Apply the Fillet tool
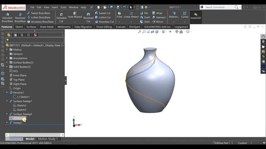266x149 pixels. click(x=119, y=15)
